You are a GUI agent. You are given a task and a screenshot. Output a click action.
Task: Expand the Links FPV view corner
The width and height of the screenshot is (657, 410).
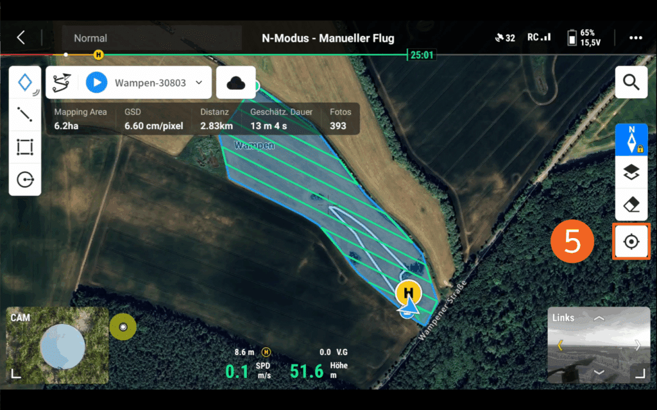[640, 373]
